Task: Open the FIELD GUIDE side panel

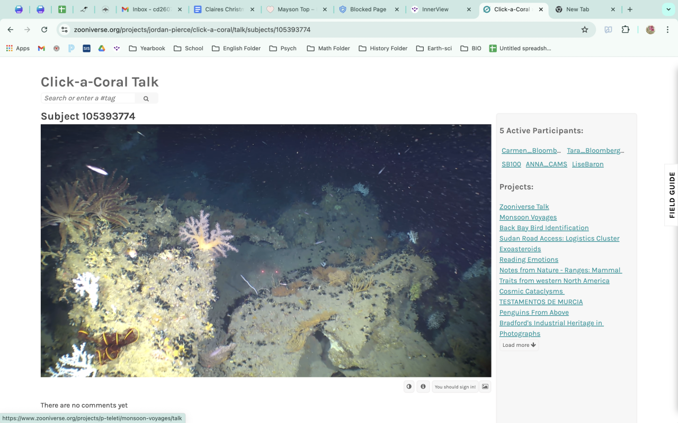Action: (672, 195)
